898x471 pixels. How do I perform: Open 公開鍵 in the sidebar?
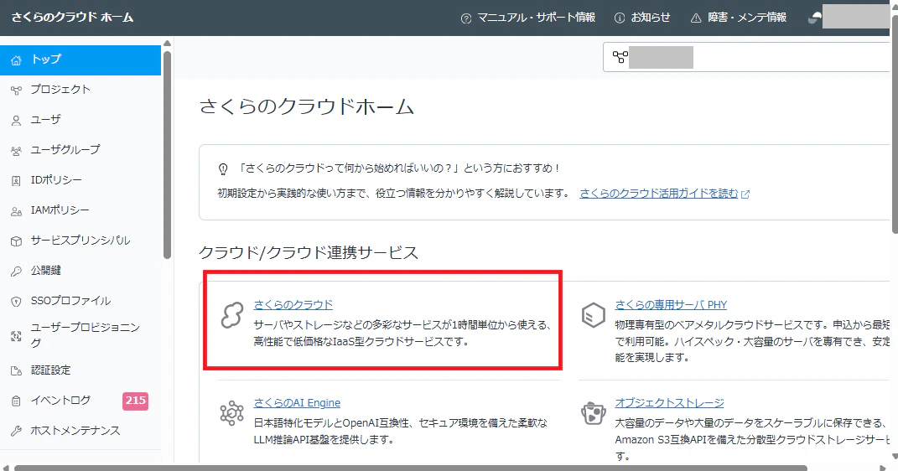point(80,272)
